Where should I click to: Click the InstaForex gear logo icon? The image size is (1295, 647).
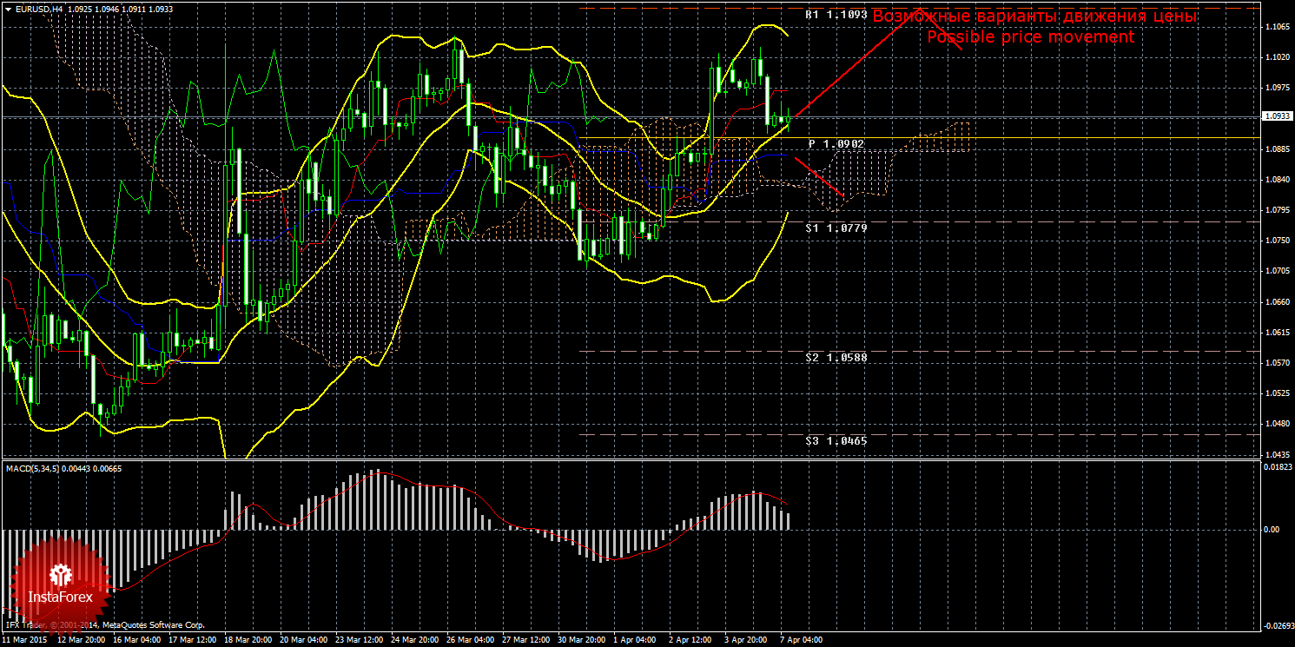(61, 575)
